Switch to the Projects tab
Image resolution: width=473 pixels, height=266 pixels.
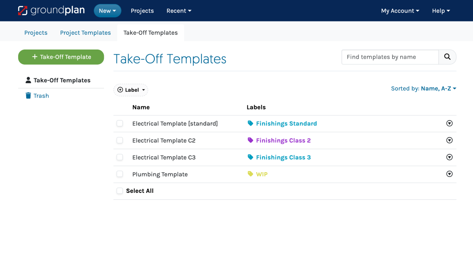[x=36, y=33]
